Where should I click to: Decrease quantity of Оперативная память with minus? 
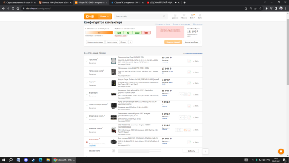click(180, 118)
